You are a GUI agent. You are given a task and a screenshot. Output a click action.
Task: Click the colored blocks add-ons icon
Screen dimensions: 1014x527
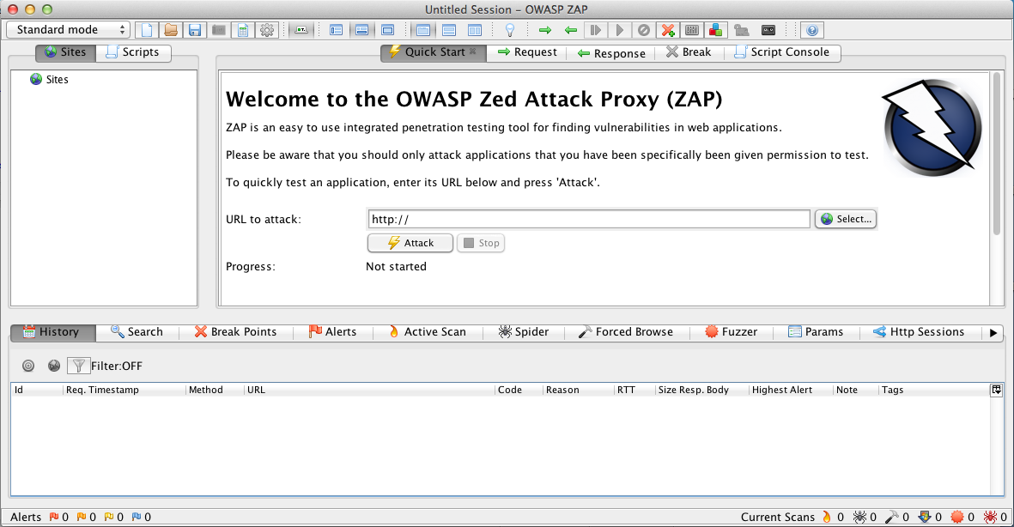coord(715,30)
